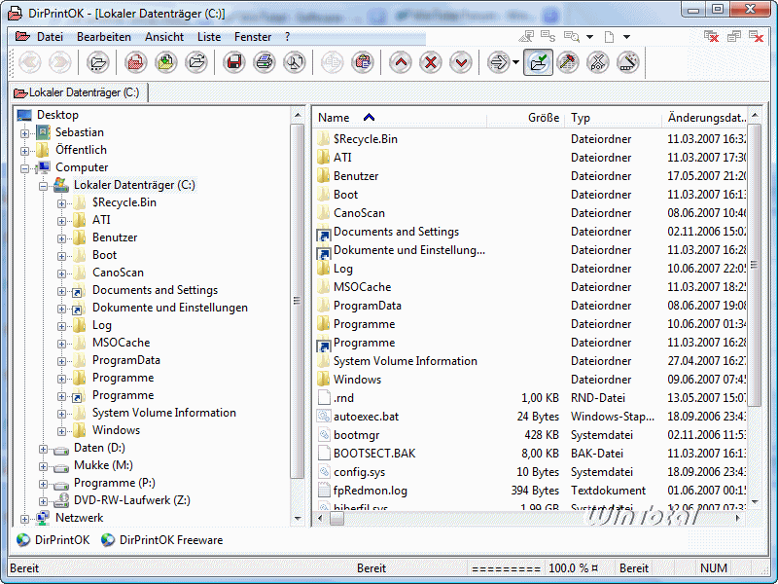Open the Datei menu
The width and height of the screenshot is (778, 584).
[50, 37]
